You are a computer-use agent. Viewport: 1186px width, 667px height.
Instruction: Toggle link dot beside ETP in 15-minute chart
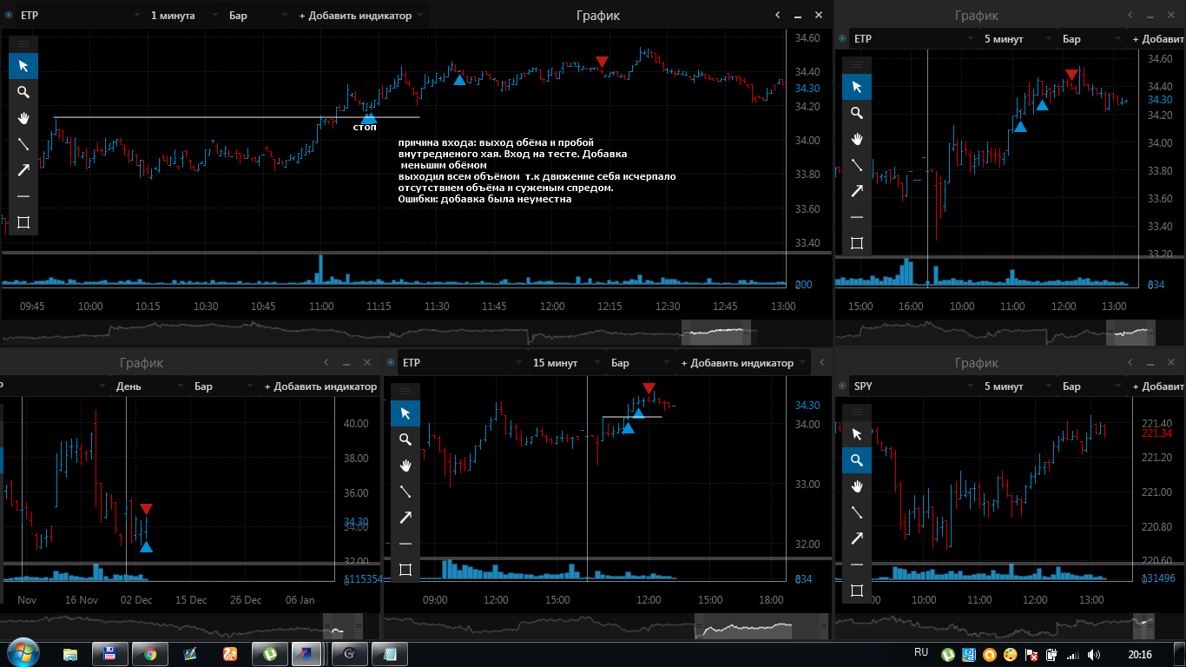click(390, 363)
